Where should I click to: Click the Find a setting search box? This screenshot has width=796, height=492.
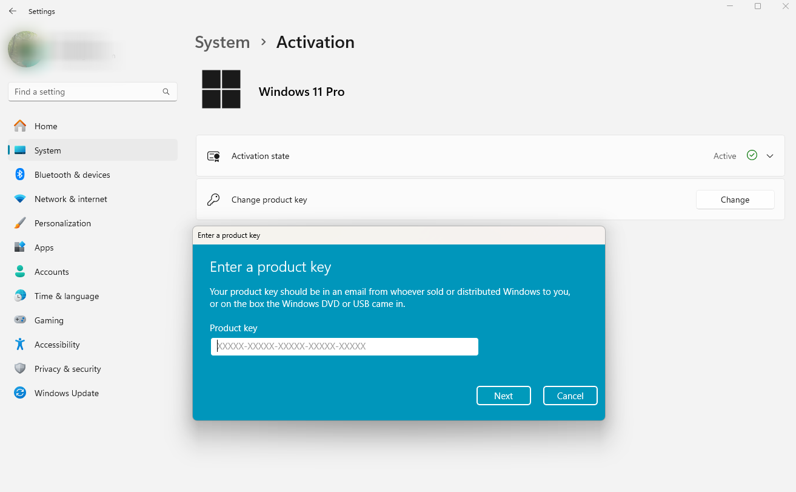pos(93,92)
